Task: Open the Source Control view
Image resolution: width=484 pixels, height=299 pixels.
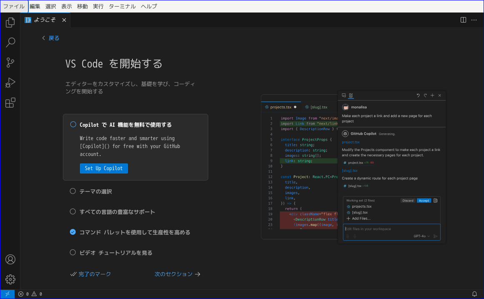Action: 10,63
